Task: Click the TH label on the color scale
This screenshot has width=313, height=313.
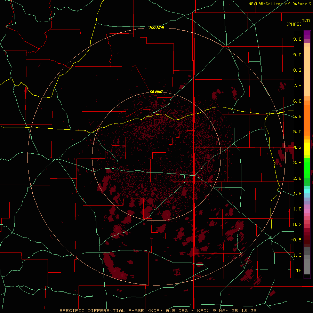Action: (299, 271)
